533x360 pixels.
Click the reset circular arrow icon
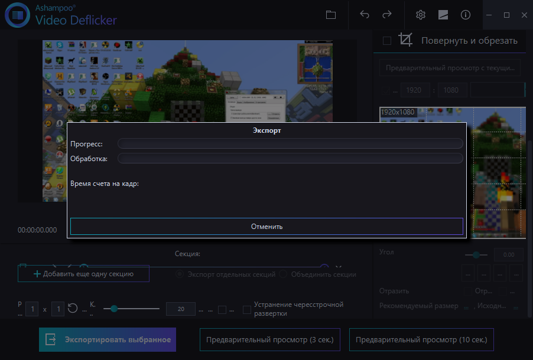pos(73,309)
